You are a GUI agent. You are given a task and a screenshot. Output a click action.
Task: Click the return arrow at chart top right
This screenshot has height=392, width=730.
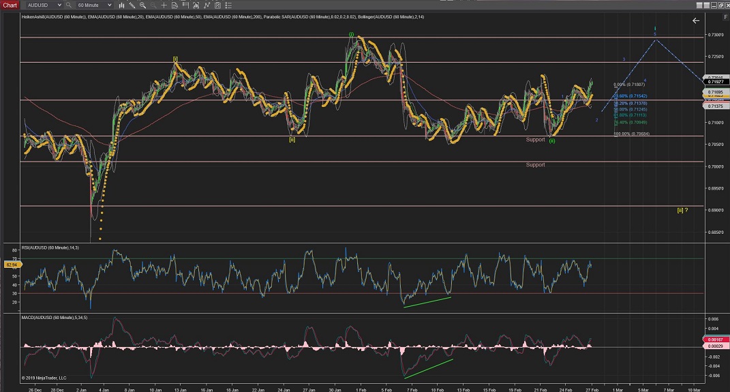[x=695, y=20]
